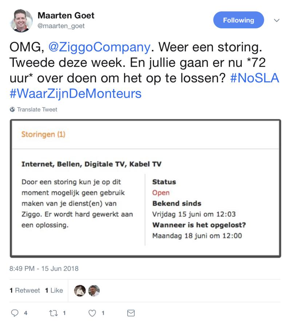The height and width of the screenshot is (329, 291).
Task: Open the Maarten Goet display name
Action: pos(66,15)
